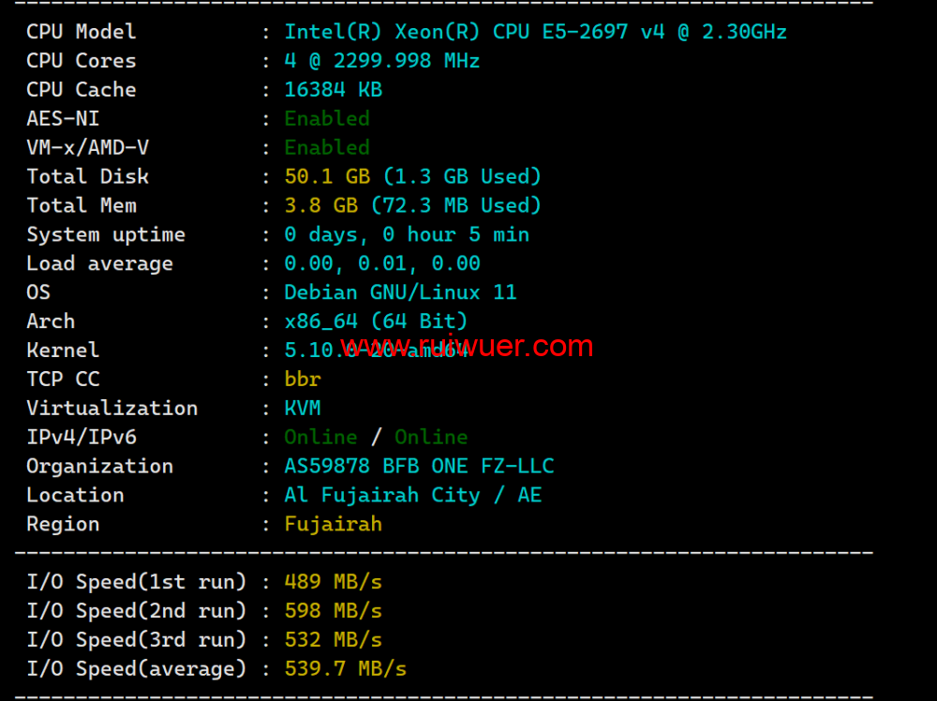Click the System uptime value
The height and width of the screenshot is (701, 937).
click(x=407, y=235)
